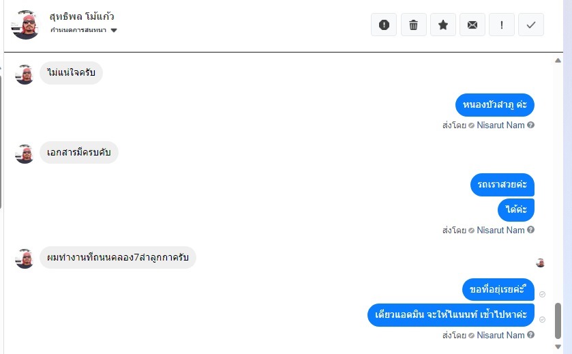Click help icon beside last Nisarut Nam label
Image resolution: width=572 pixels, height=354 pixels.
531,335
